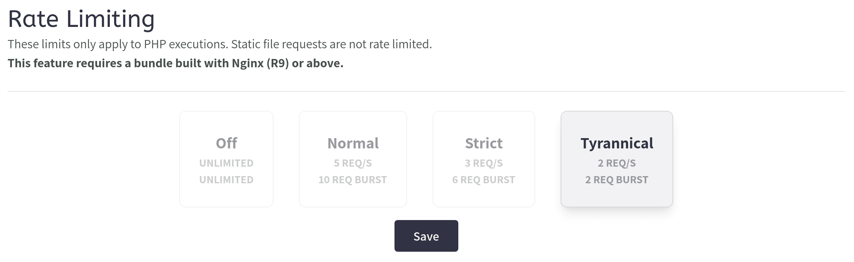This screenshot has width=854, height=262.
Task: Click the "5 REQ/S" label
Action: coord(353,163)
